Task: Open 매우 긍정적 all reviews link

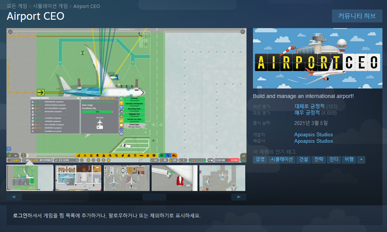Action: (x=307, y=113)
